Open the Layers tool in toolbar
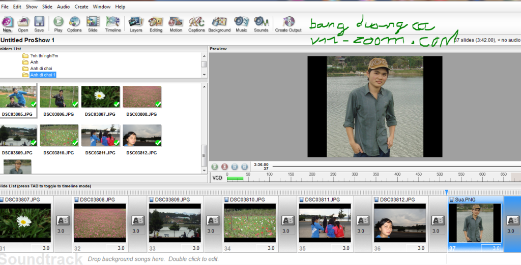The image size is (521, 265). [x=136, y=23]
